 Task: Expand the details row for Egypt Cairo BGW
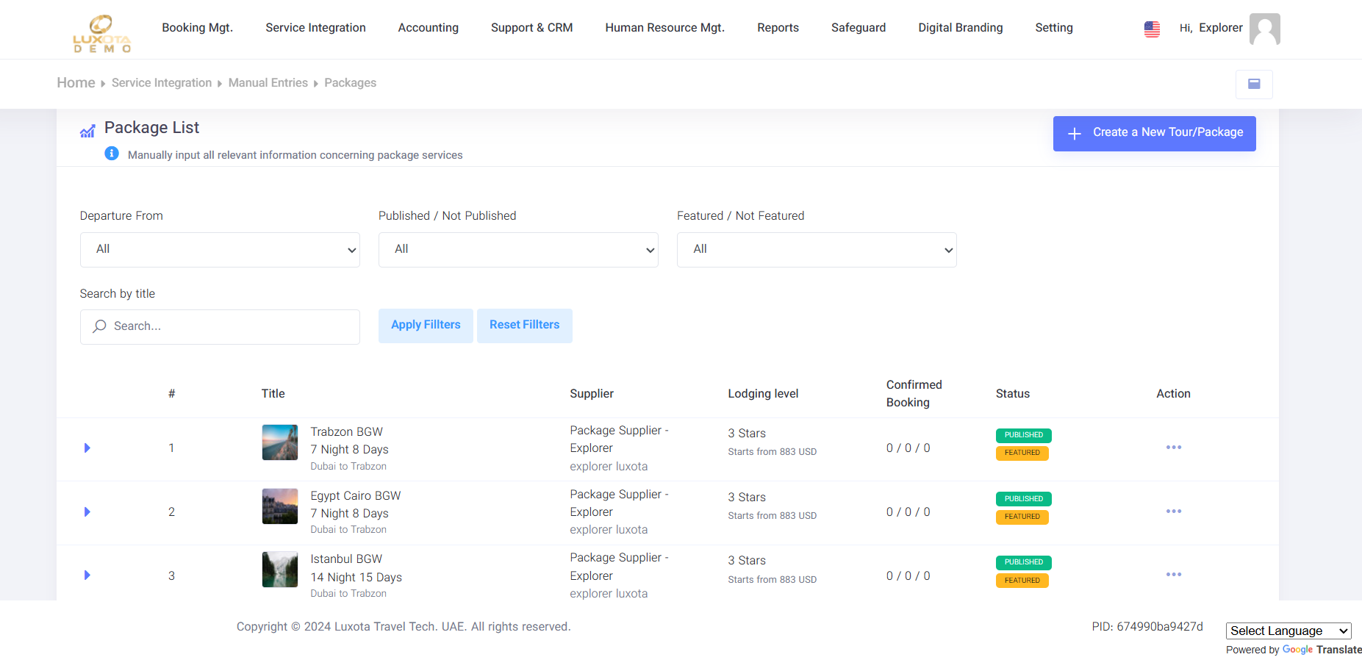[87, 512]
